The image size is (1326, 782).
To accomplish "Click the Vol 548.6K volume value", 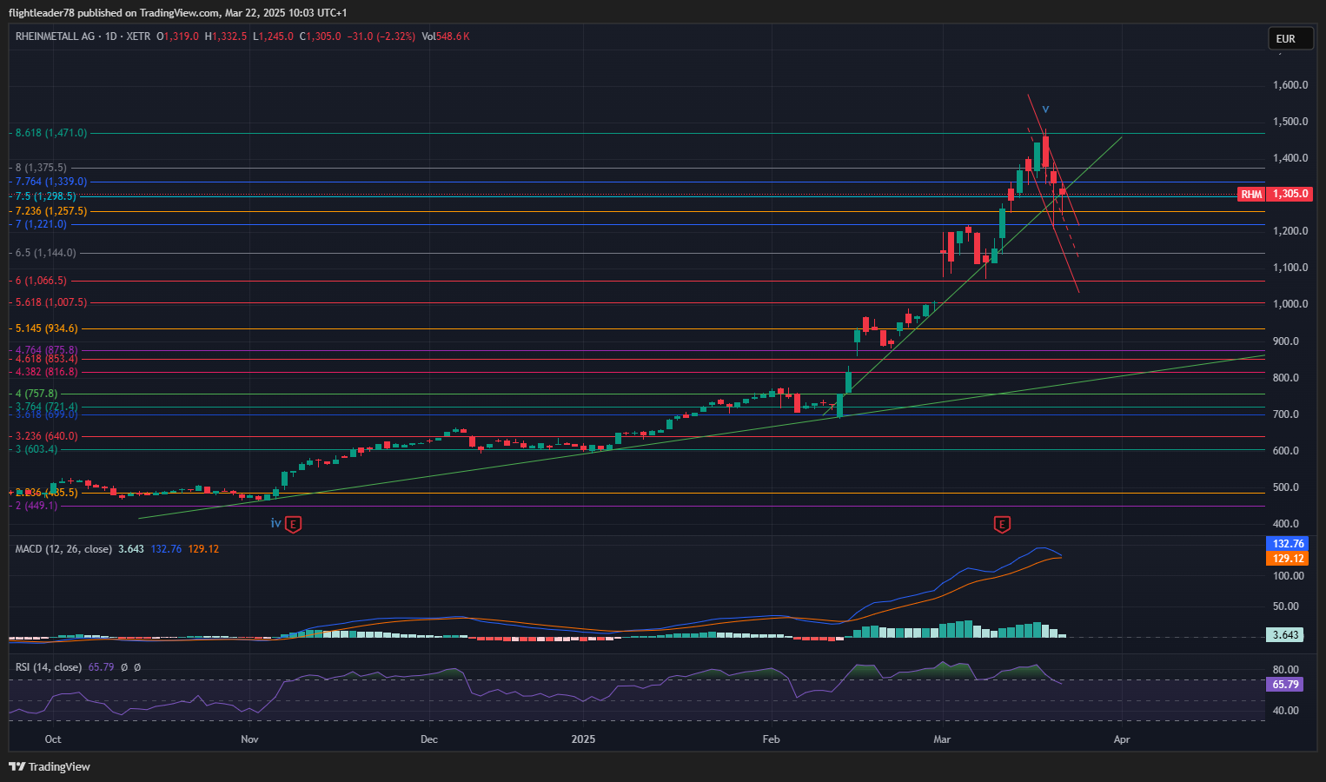I will [446, 36].
